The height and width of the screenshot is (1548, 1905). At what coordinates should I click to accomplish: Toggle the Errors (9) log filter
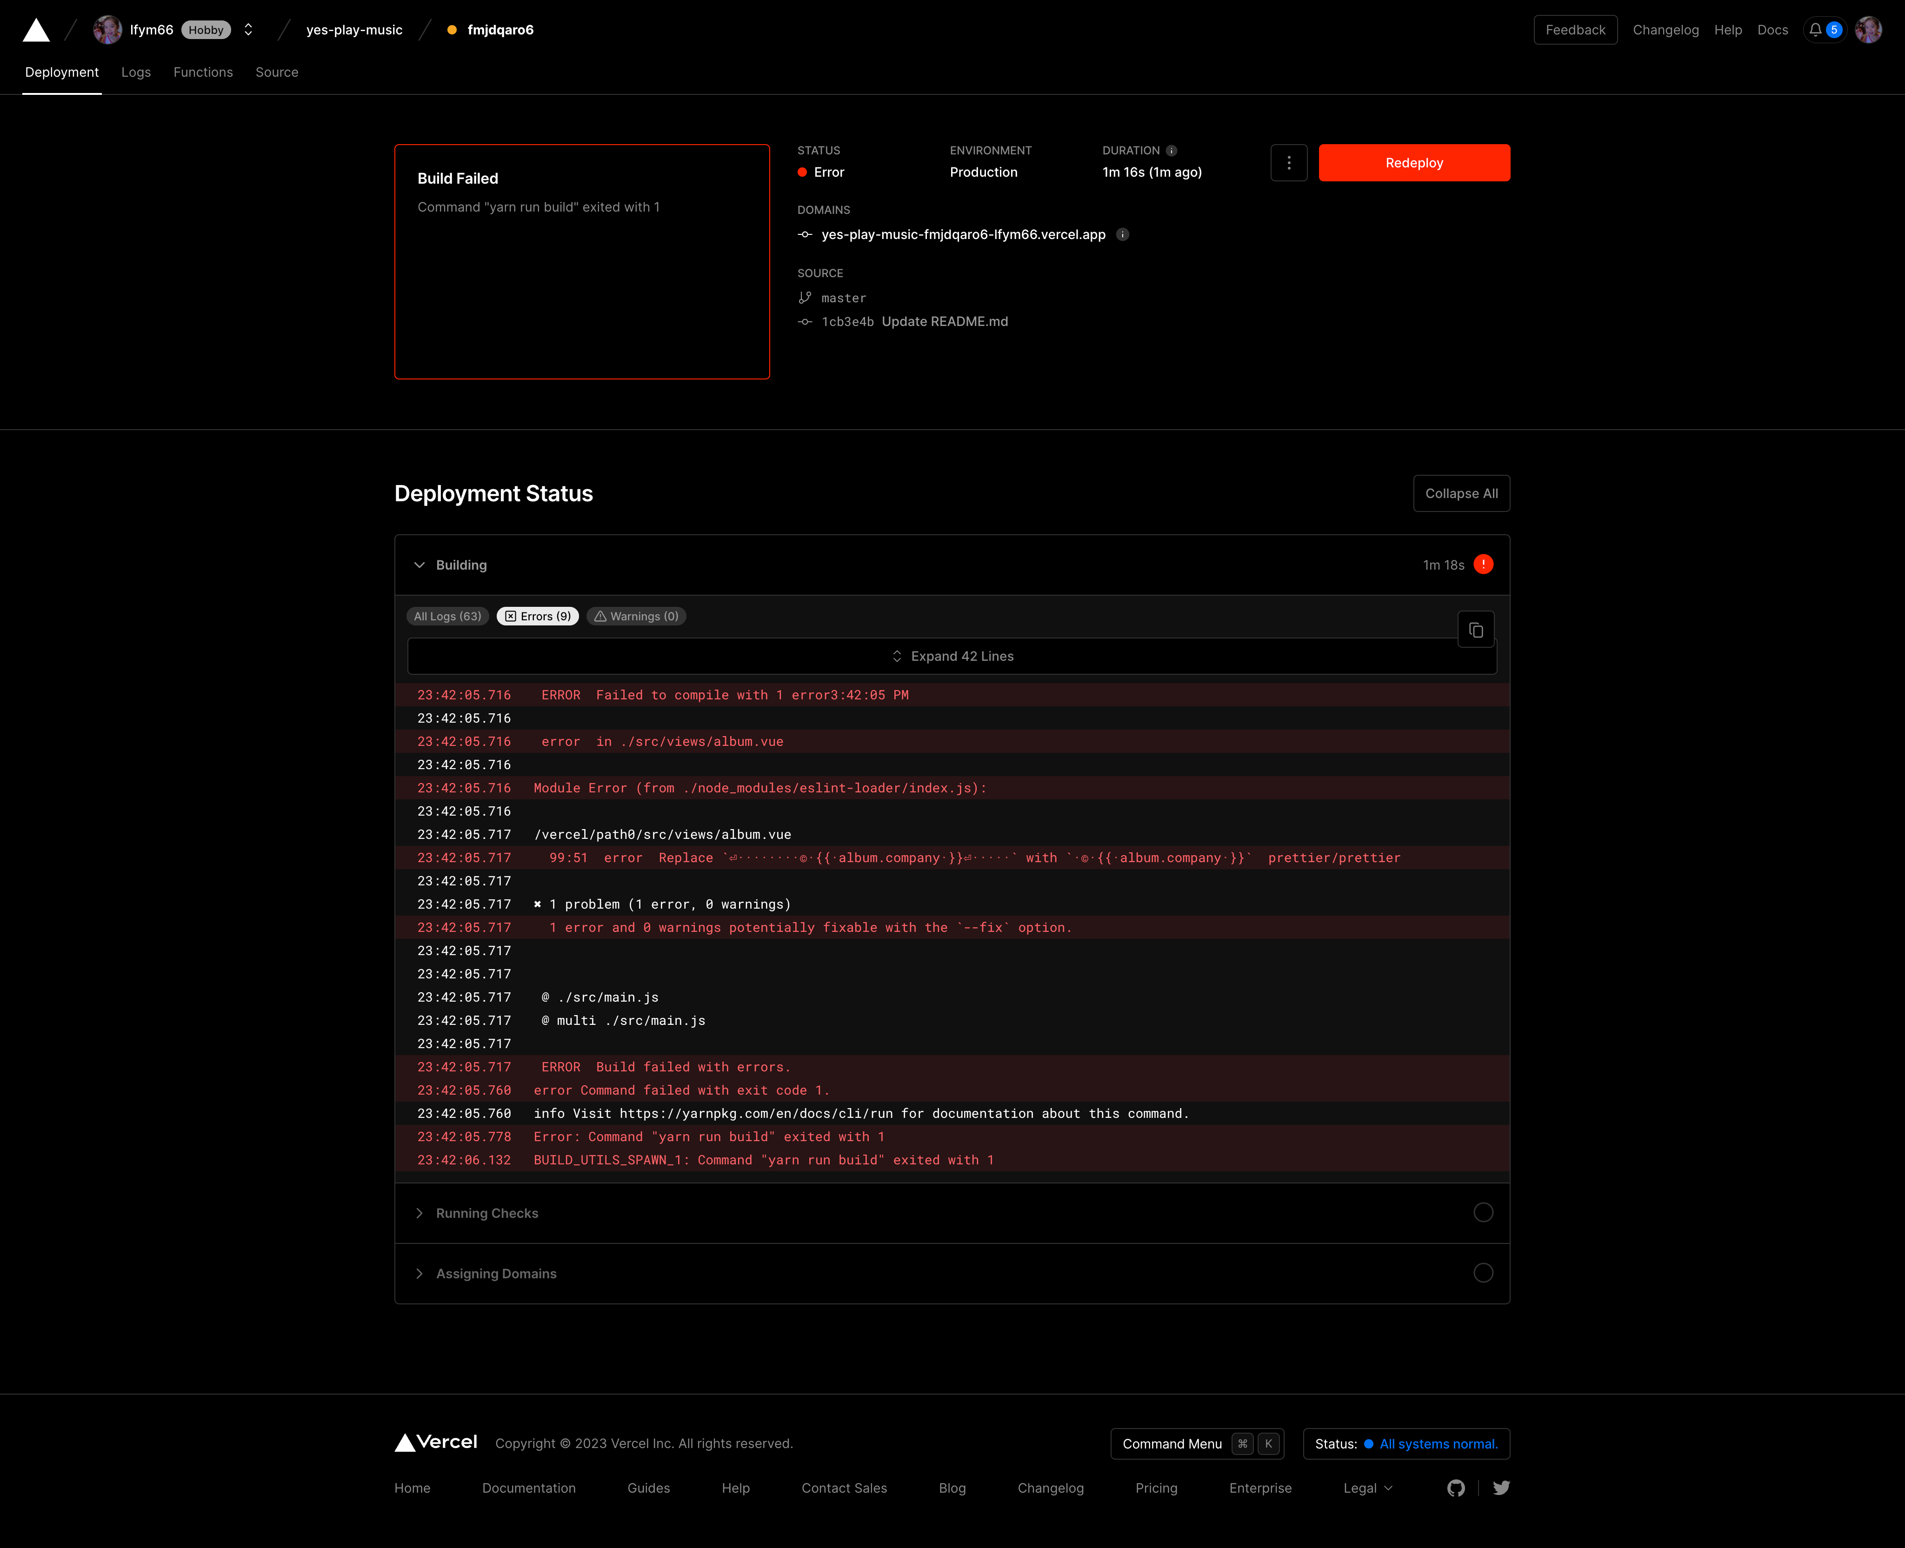click(x=538, y=616)
